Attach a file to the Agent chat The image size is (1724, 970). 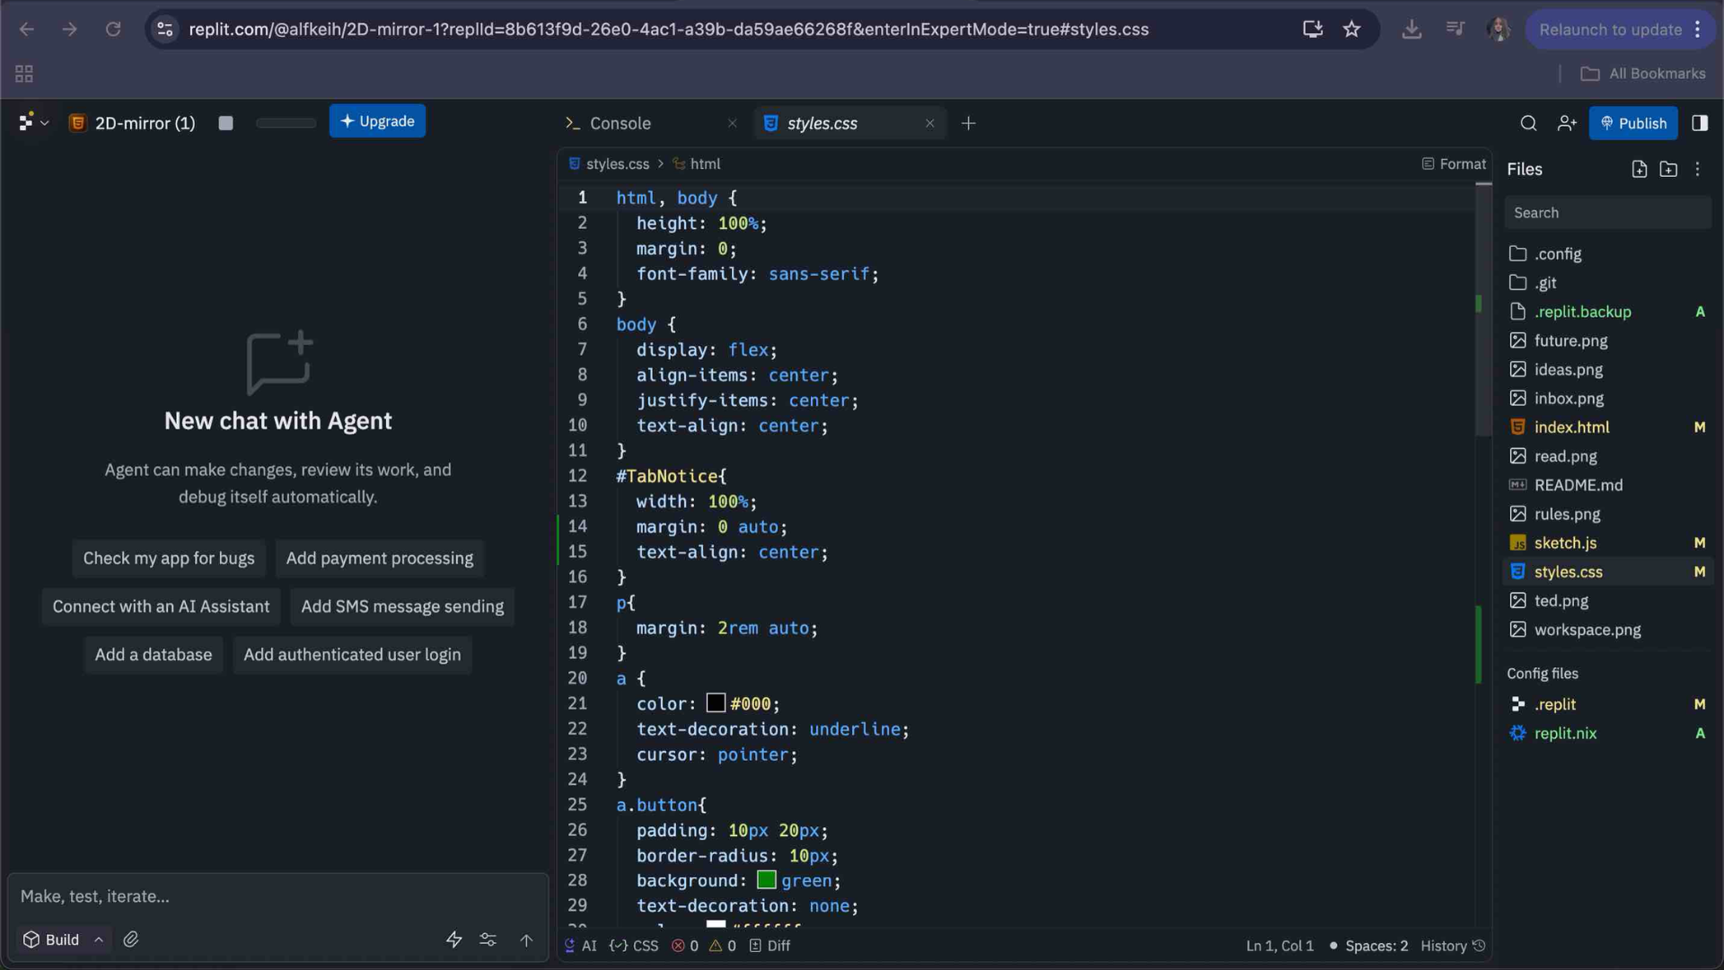click(131, 939)
